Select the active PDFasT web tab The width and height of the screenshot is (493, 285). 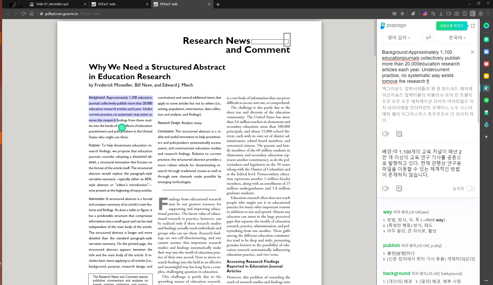[182, 4]
